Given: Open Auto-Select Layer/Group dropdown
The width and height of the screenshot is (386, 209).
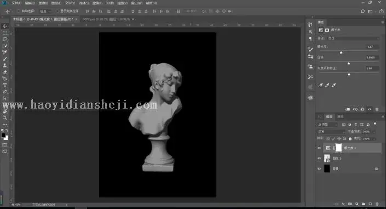Looking at the screenshot, I should click(x=46, y=12).
